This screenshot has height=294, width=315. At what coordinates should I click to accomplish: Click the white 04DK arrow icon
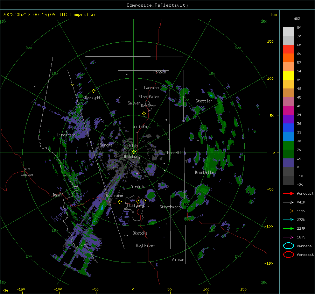(288, 202)
